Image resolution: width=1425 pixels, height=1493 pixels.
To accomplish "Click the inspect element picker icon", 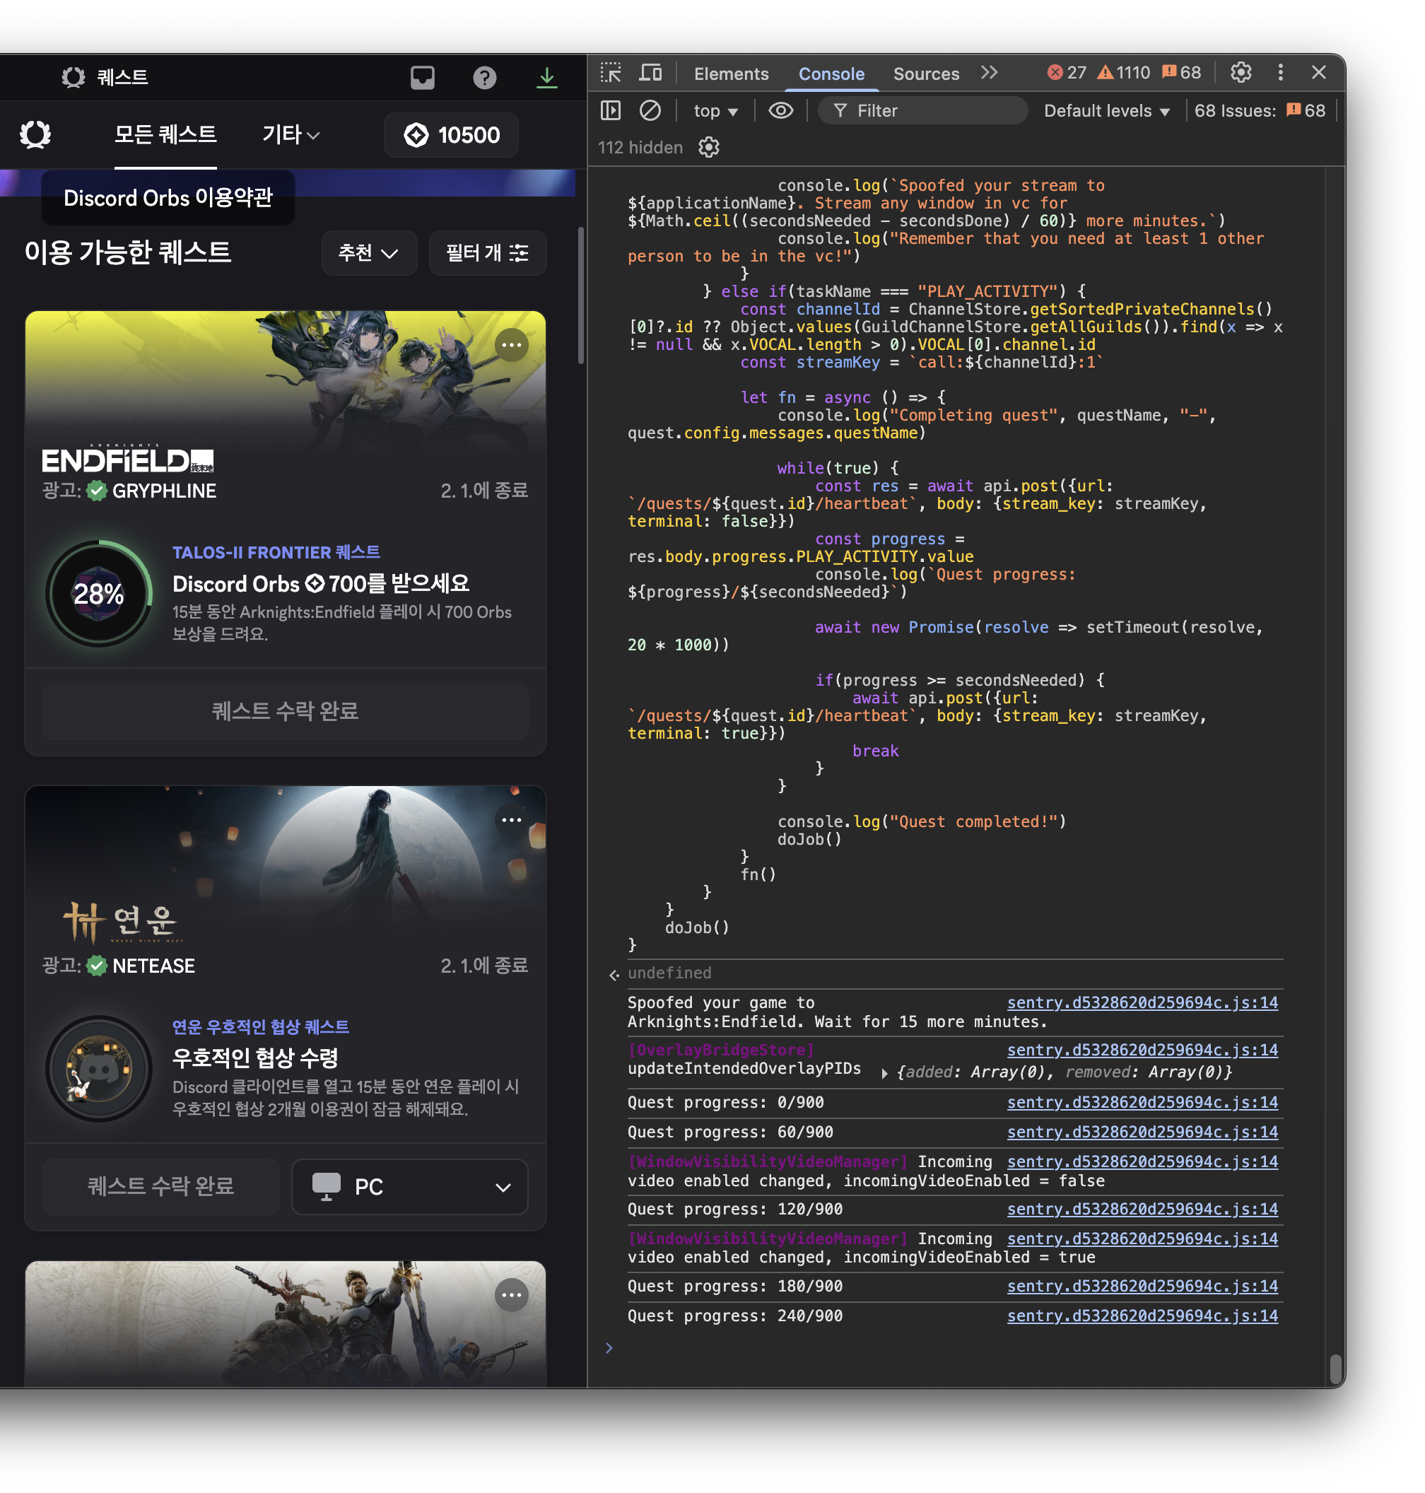I will point(611,73).
